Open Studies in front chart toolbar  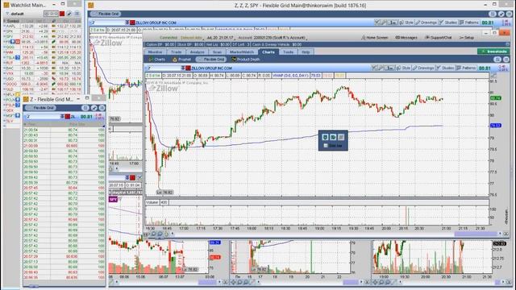tap(445, 68)
